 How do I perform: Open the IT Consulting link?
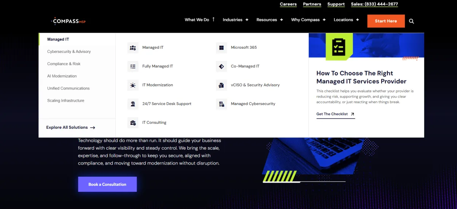(154, 123)
